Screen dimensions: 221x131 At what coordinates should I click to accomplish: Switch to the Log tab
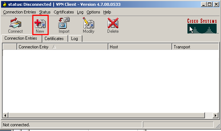coord(75,39)
